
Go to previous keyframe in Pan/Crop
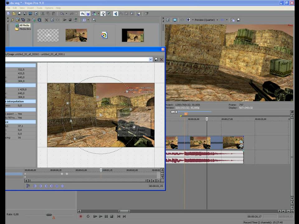[40, 186]
